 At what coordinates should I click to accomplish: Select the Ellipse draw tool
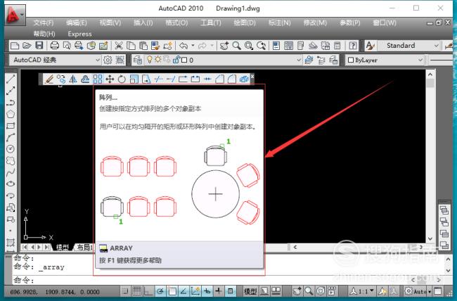point(11,184)
